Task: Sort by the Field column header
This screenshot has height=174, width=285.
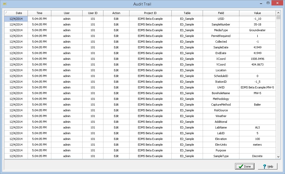Action: coord(221,13)
